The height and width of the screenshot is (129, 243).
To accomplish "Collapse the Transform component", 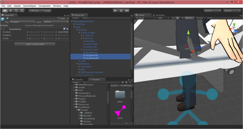I will [2, 29].
